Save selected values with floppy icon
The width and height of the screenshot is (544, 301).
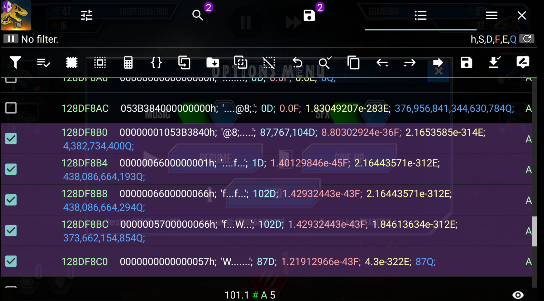[x=466, y=63]
